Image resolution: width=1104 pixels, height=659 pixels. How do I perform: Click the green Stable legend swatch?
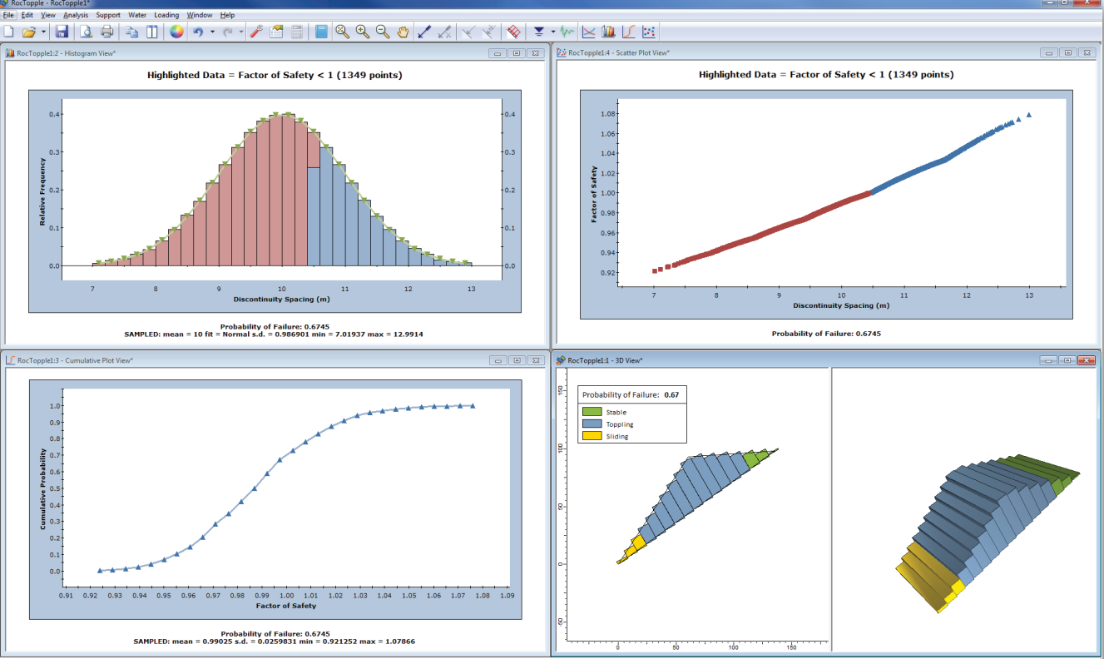click(592, 412)
